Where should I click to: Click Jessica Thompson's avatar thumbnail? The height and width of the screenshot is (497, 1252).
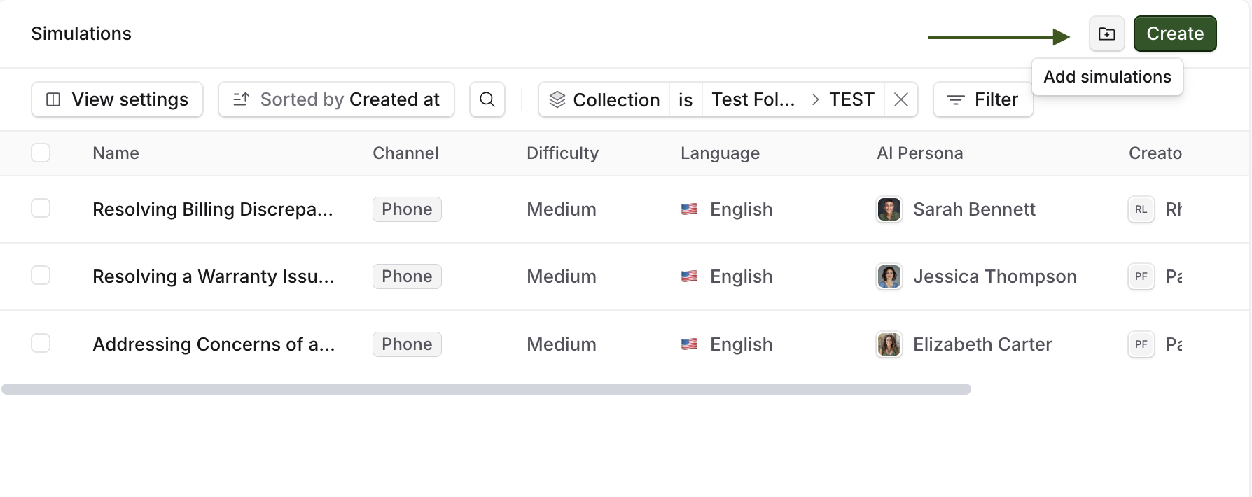tap(889, 276)
